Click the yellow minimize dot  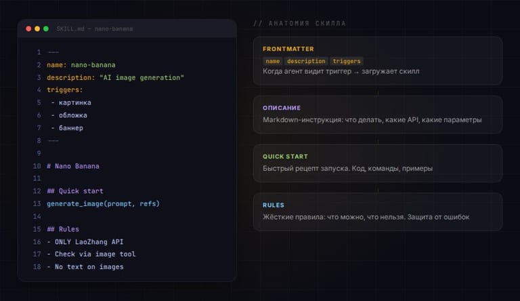[37, 29]
